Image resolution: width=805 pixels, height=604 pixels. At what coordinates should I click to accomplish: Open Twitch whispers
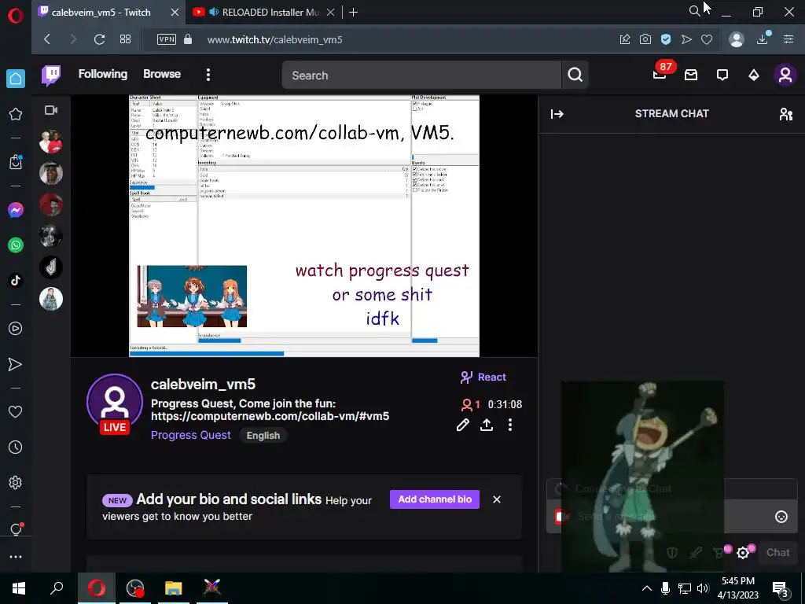tap(722, 75)
